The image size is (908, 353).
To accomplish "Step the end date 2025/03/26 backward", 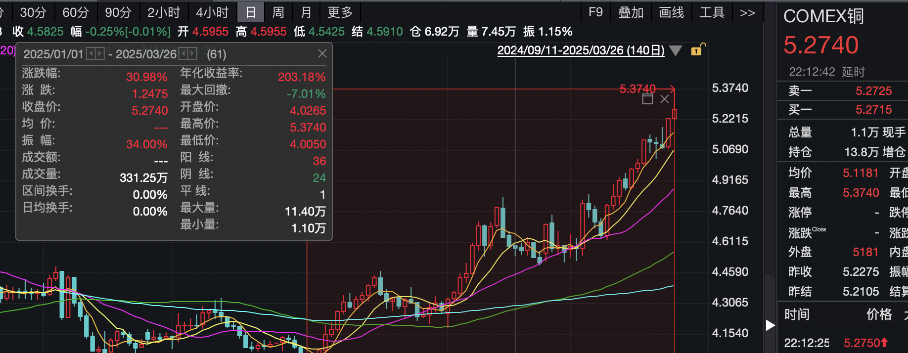I will click(x=183, y=53).
